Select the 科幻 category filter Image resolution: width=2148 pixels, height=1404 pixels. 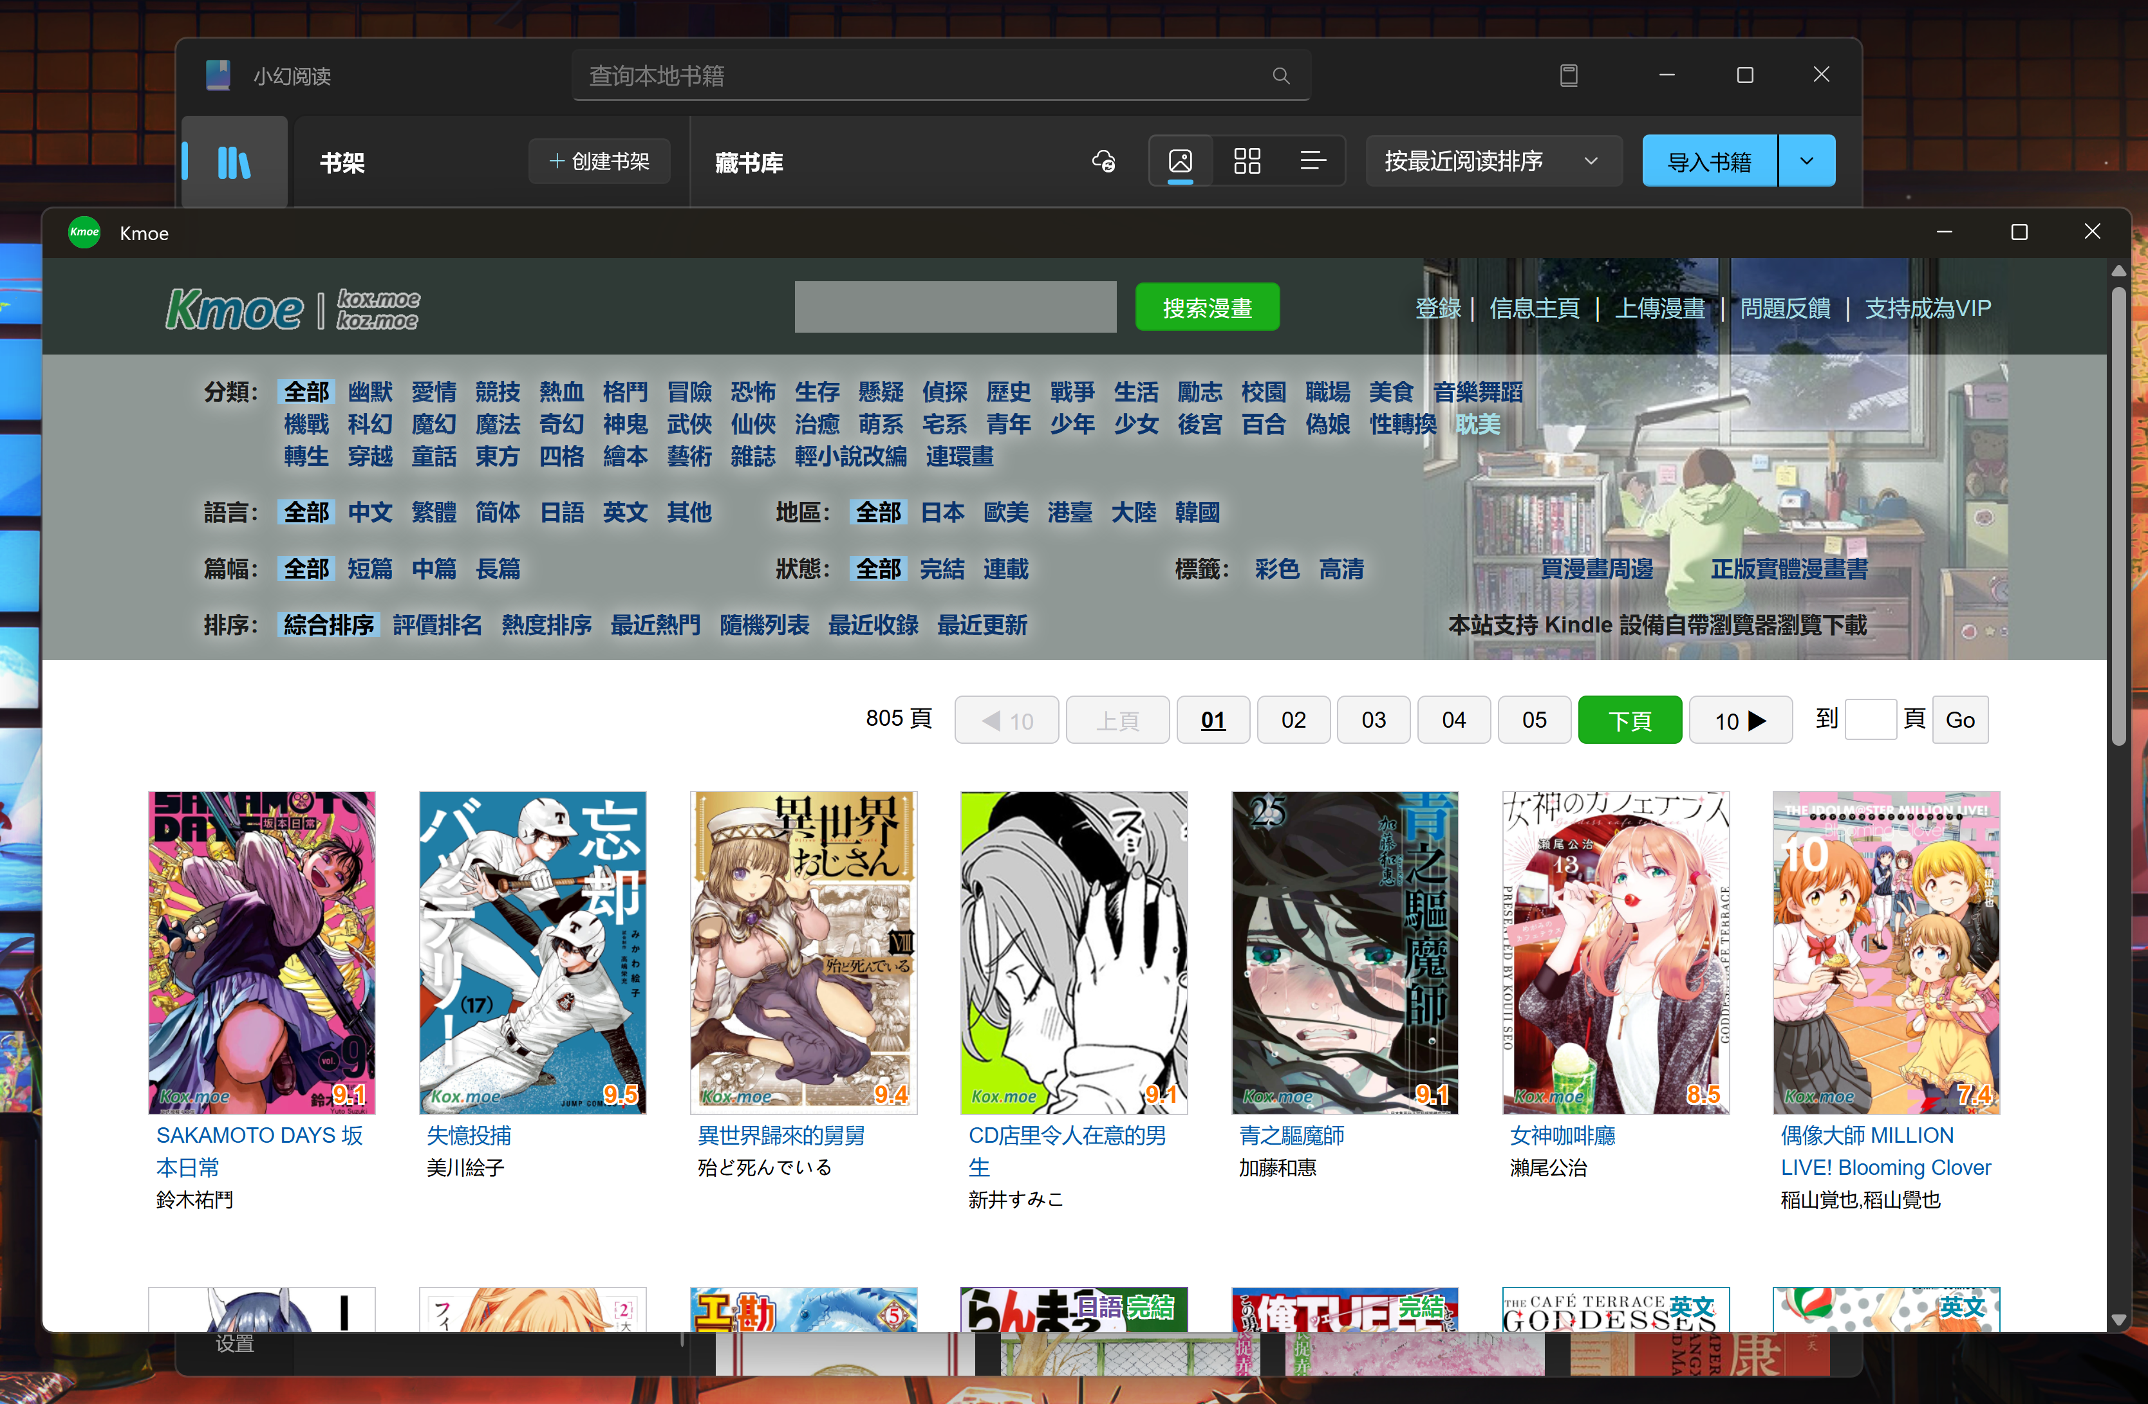pyautogui.click(x=370, y=424)
